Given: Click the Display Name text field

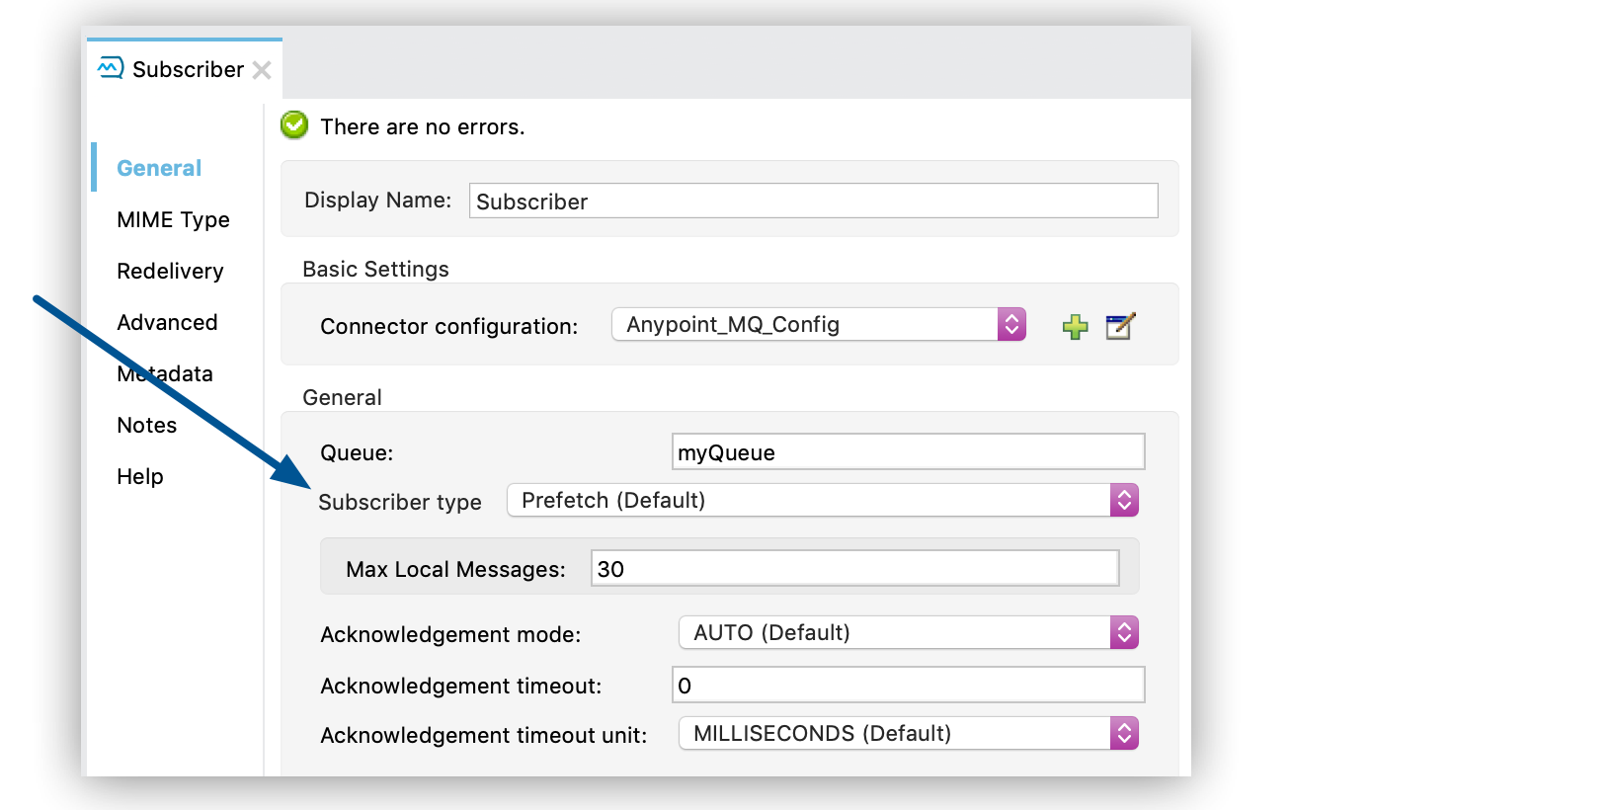Looking at the screenshot, I should (812, 202).
